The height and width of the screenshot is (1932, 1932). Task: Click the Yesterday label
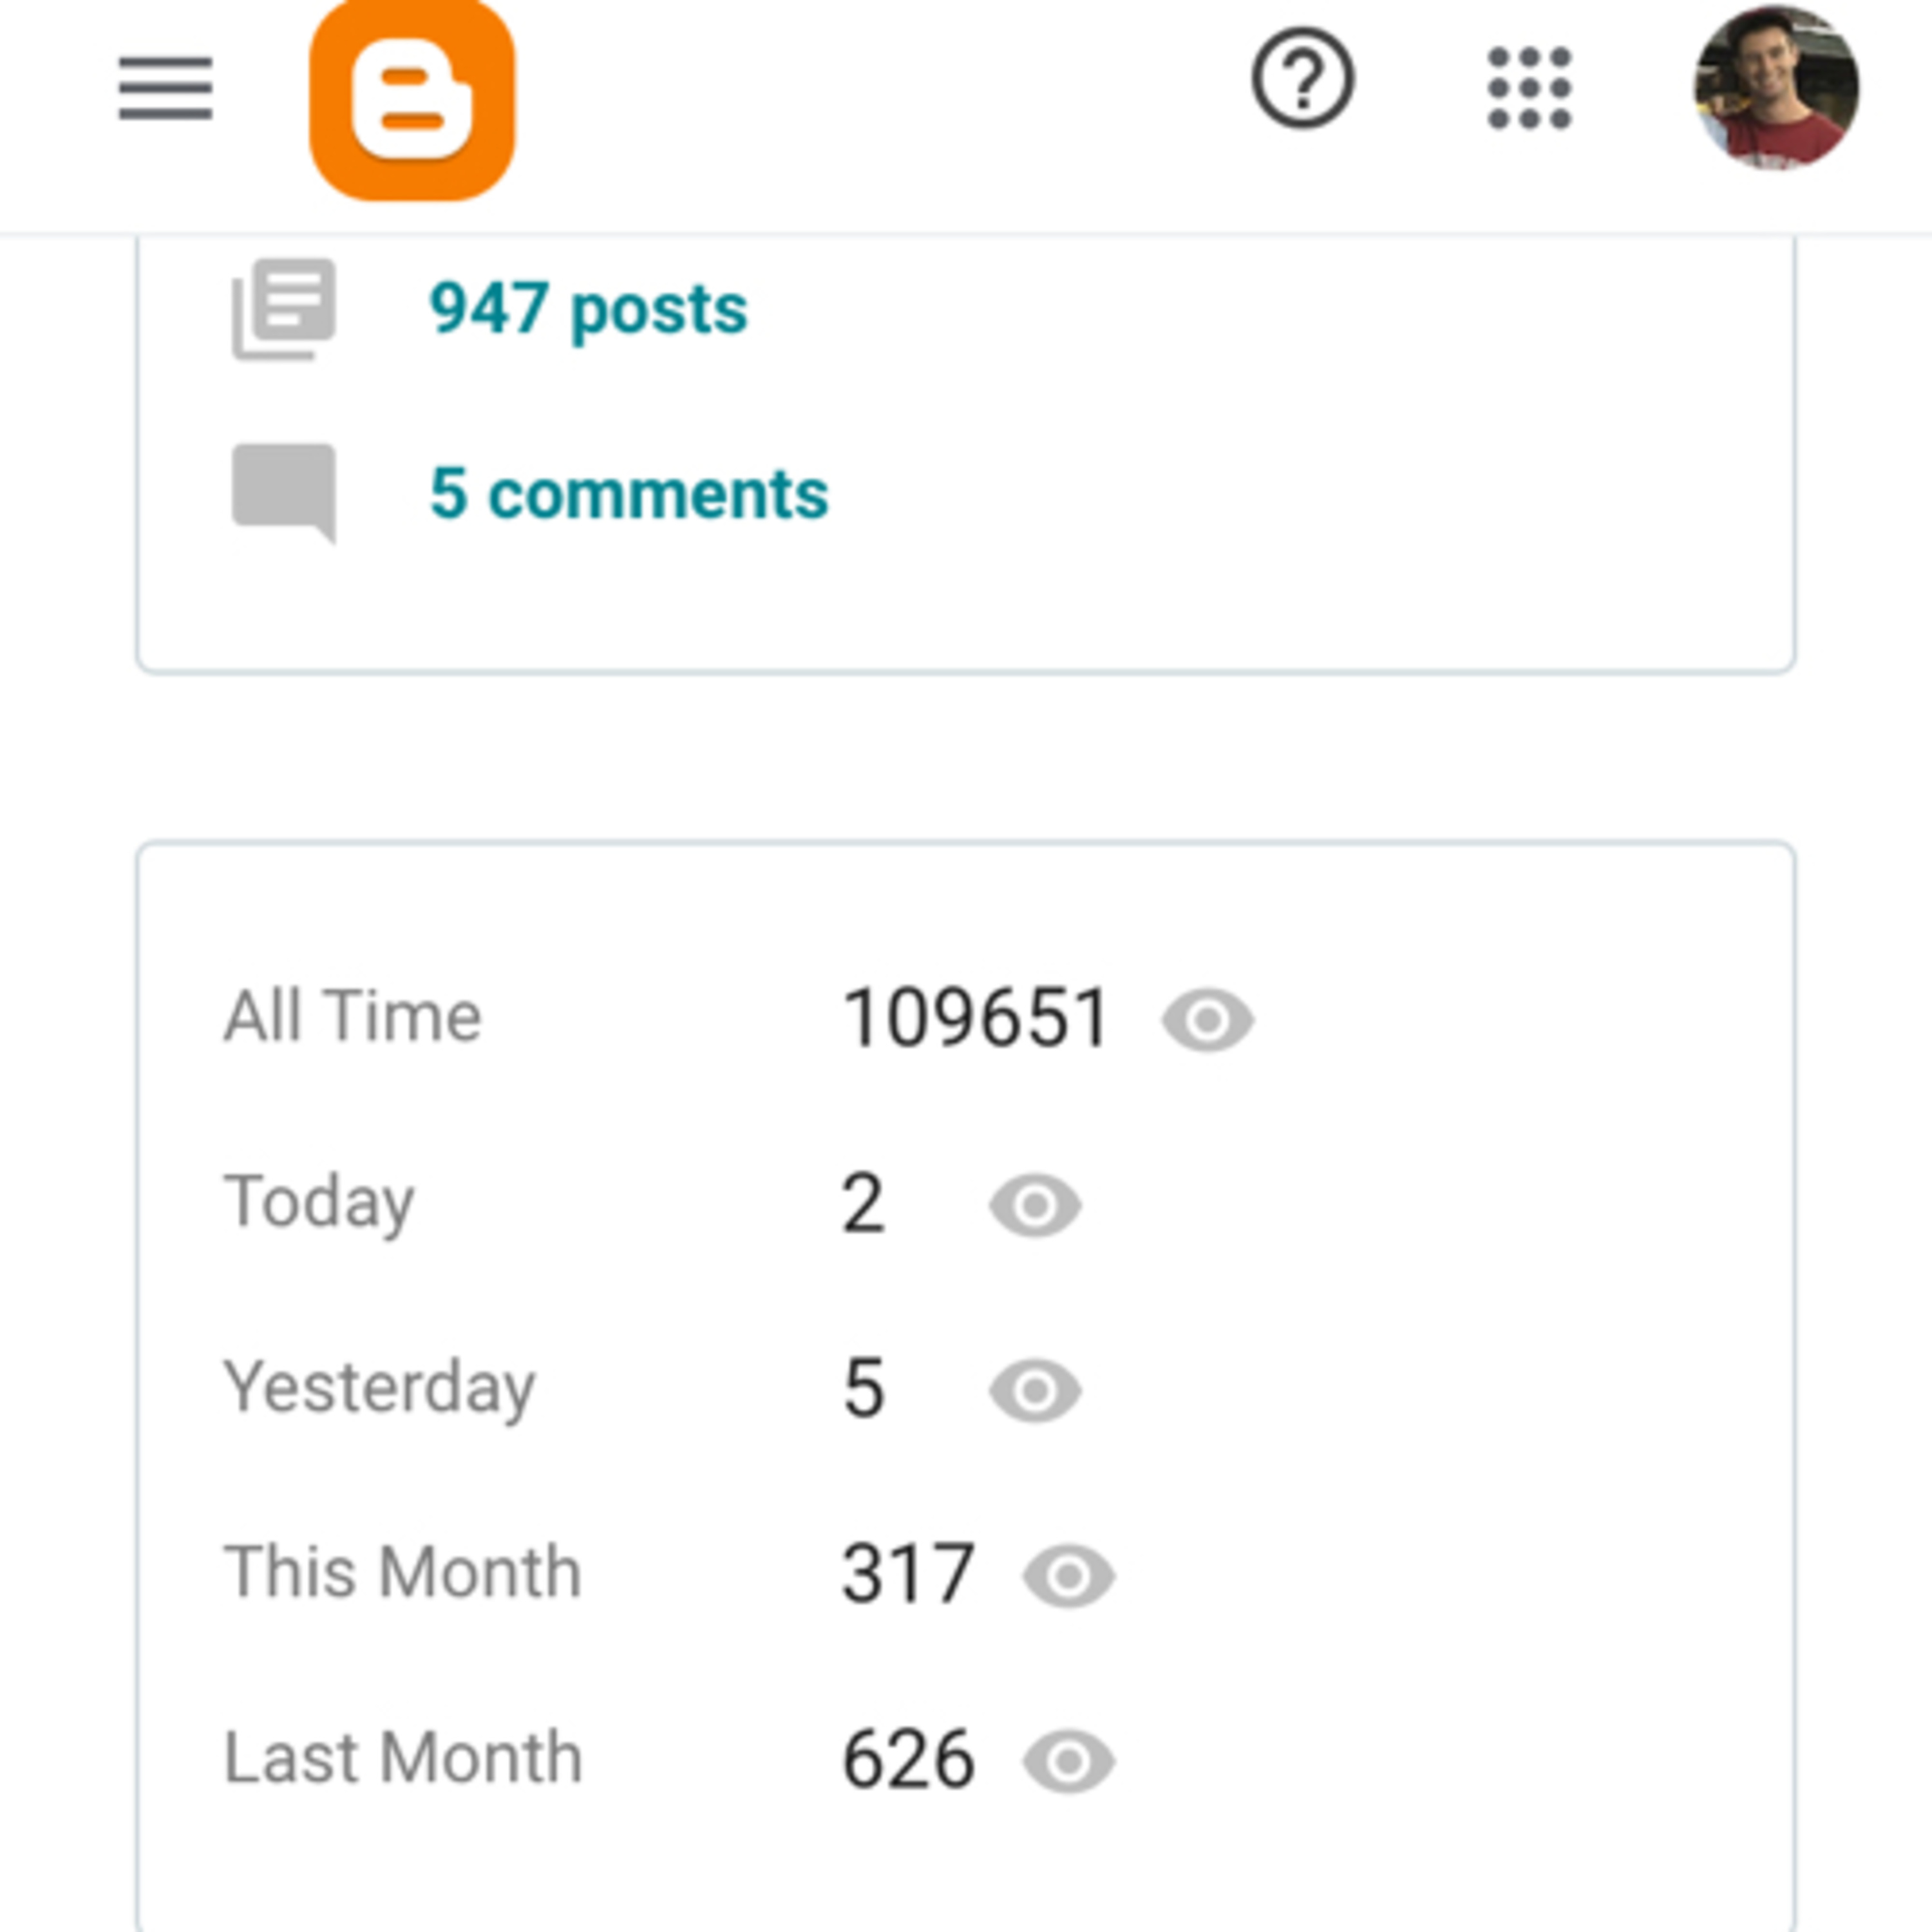(x=379, y=1388)
